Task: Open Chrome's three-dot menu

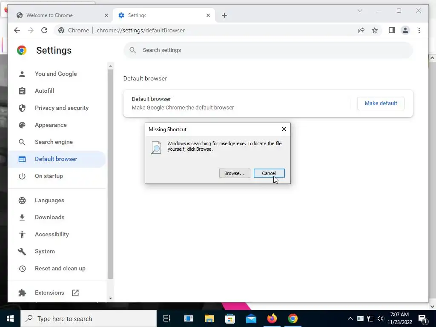Action: click(x=419, y=30)
